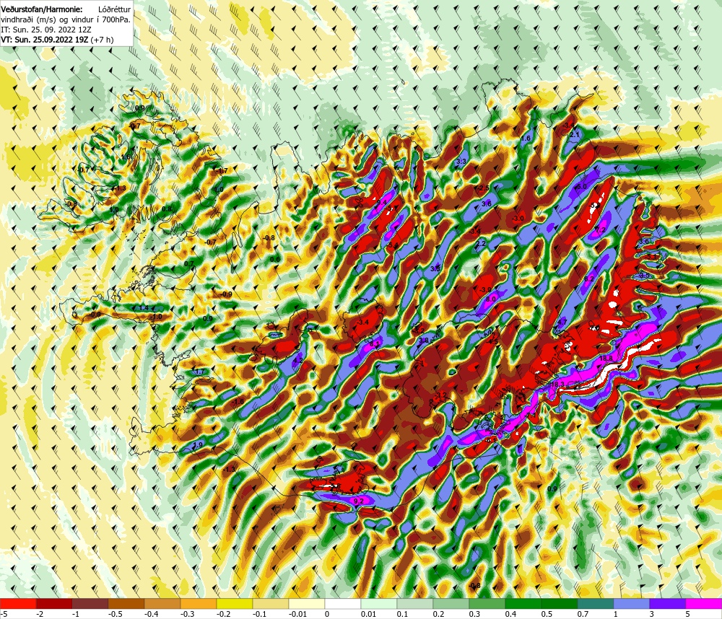Click the brown swatch between -0.5 and -0.4
722x619 pixels.
click(126, 603)
